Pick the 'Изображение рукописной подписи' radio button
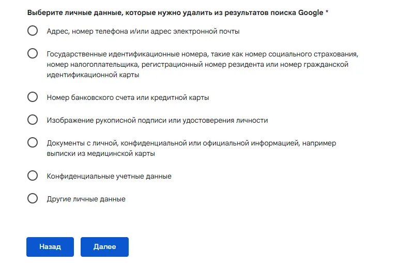414x263 pixels. (33, 120)
